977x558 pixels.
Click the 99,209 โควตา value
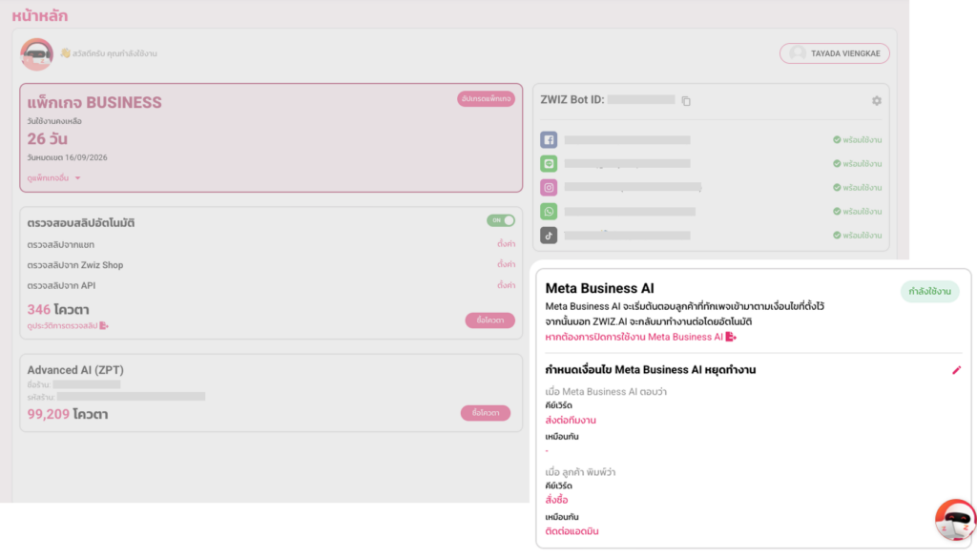[68, 414]
